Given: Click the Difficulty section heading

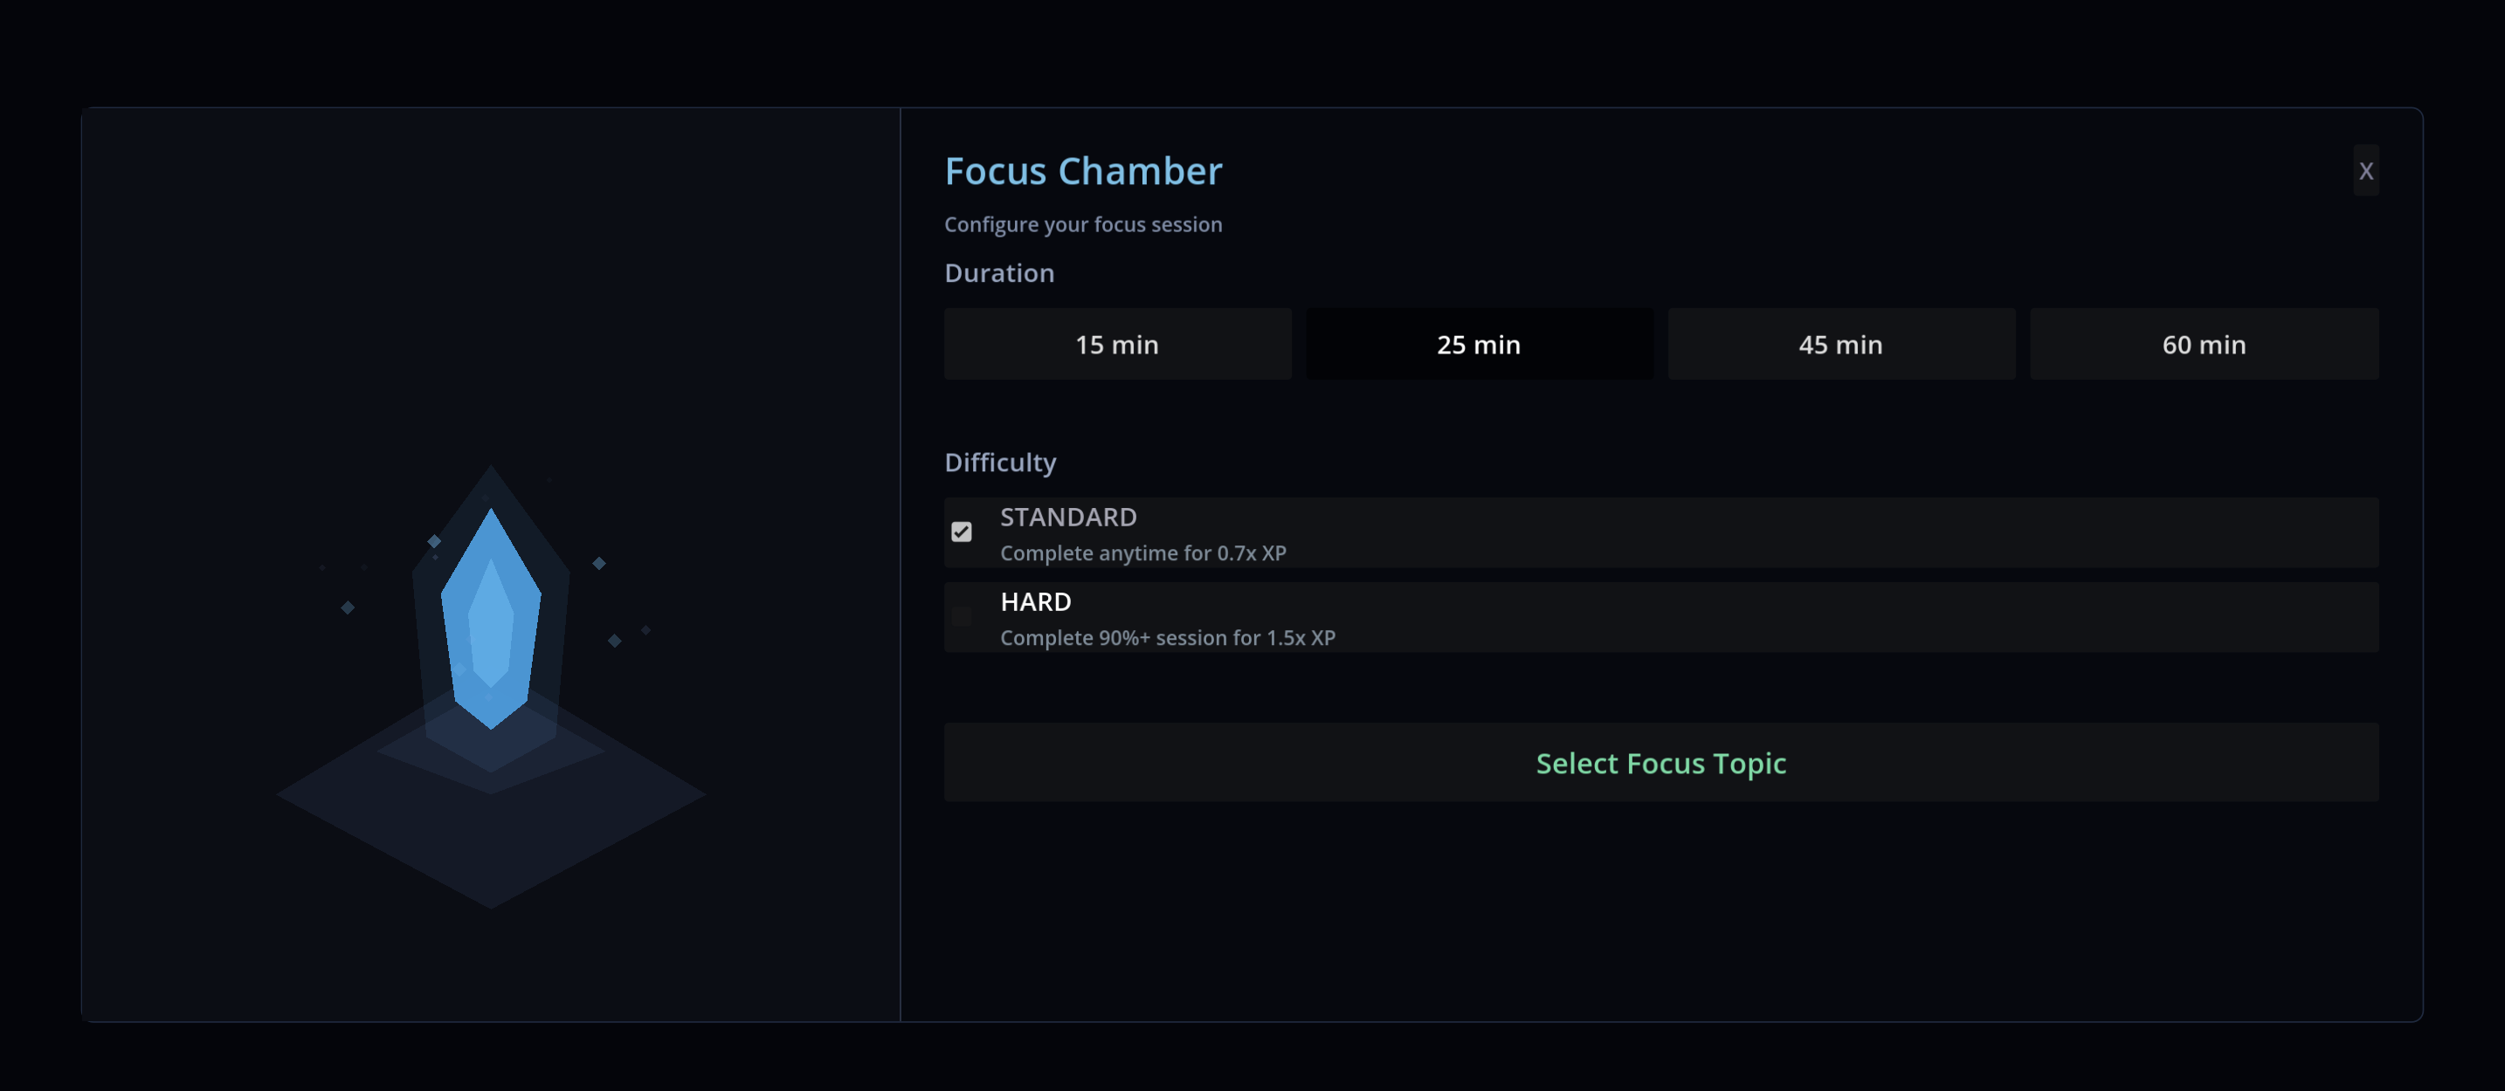Looking at the screenshot, I should point(1000,463).
